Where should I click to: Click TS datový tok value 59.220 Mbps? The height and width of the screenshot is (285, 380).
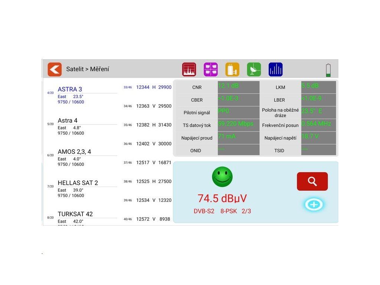point(239,125)
